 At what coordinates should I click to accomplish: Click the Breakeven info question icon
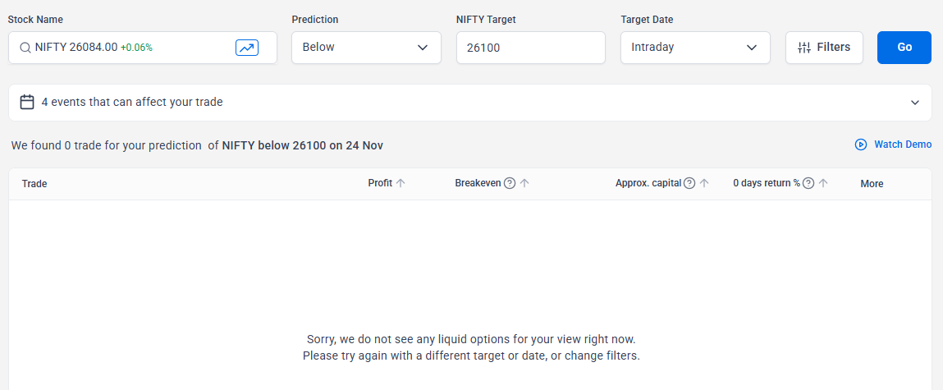click(x=510, y=183)
